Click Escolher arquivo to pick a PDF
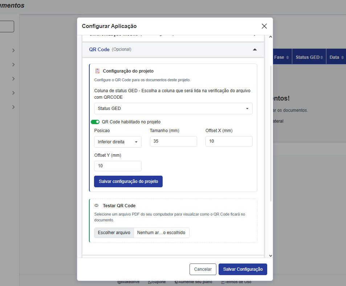Screen dimensions: 346x286 tap(114, 233)
